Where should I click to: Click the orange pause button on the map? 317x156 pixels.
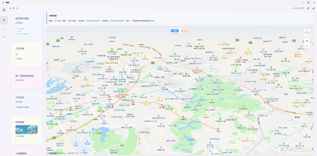pyautogui.click(x=185, y=31)
